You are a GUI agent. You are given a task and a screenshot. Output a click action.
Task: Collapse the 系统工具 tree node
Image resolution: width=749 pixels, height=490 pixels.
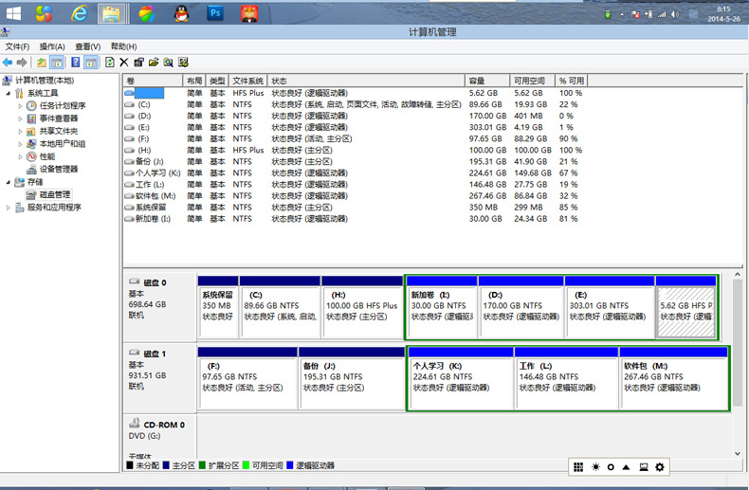(9, 93)
